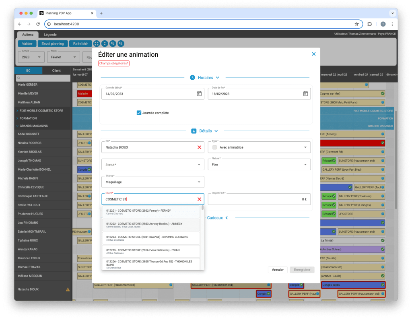Select the zoom in magnifier icon
This screenshot has width=412, height=318.
pyautogui.click(x=113, y=43)
